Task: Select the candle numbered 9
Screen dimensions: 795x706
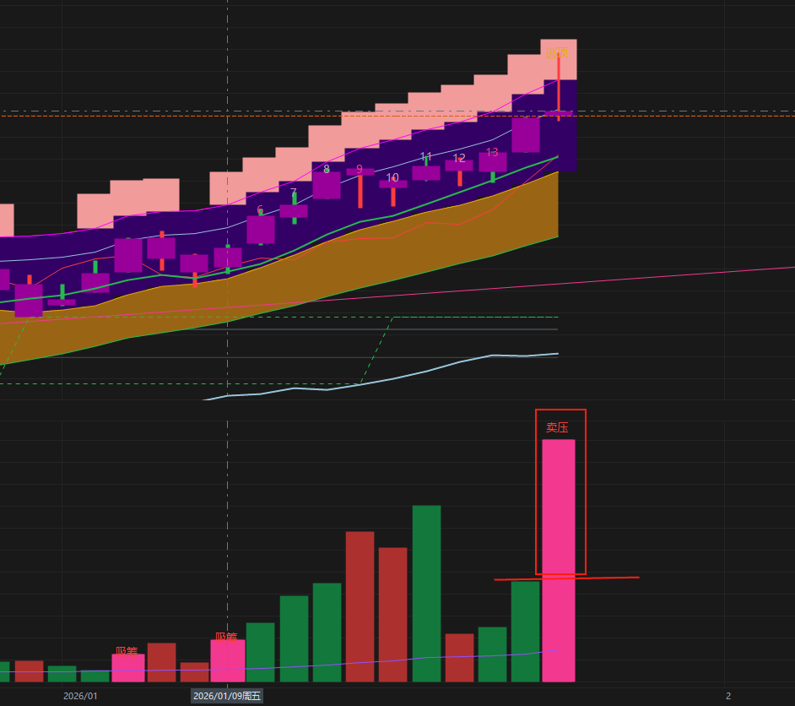Action: (360, 172)
